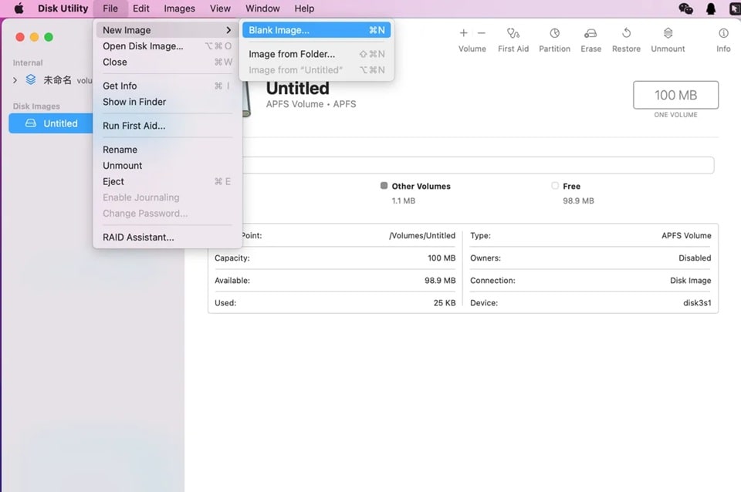Select Image from Folder option
The image size is (741, 492).
pos(289,54)
